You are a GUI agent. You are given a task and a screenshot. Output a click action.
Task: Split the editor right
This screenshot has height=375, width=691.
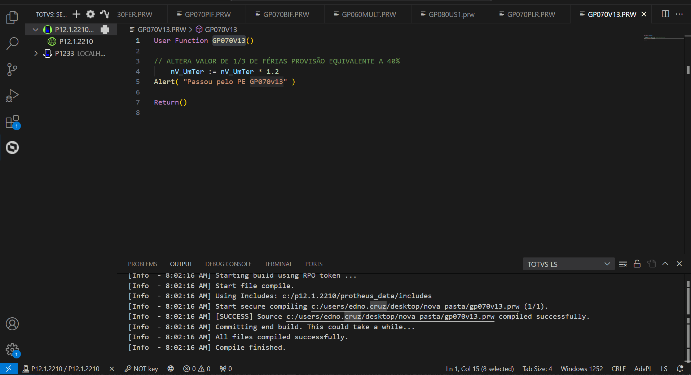(x=665, y=14)
